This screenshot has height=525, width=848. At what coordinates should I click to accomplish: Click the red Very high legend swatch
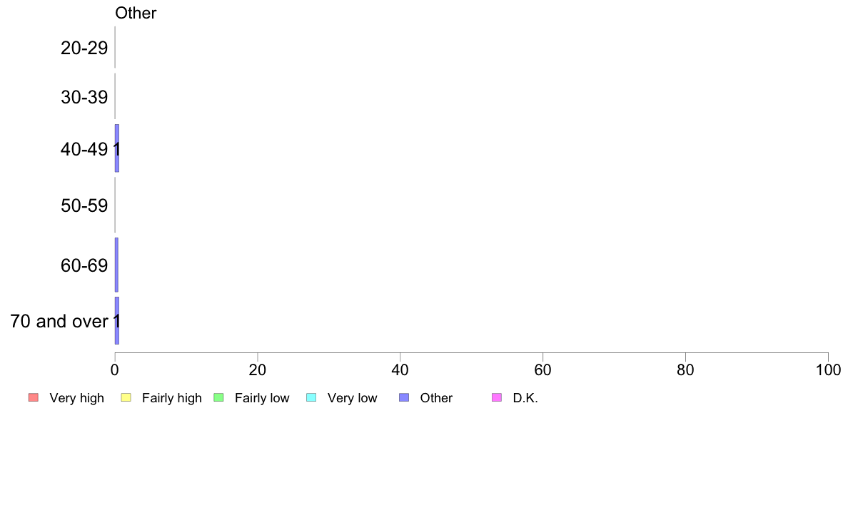[x=34, y=397]
